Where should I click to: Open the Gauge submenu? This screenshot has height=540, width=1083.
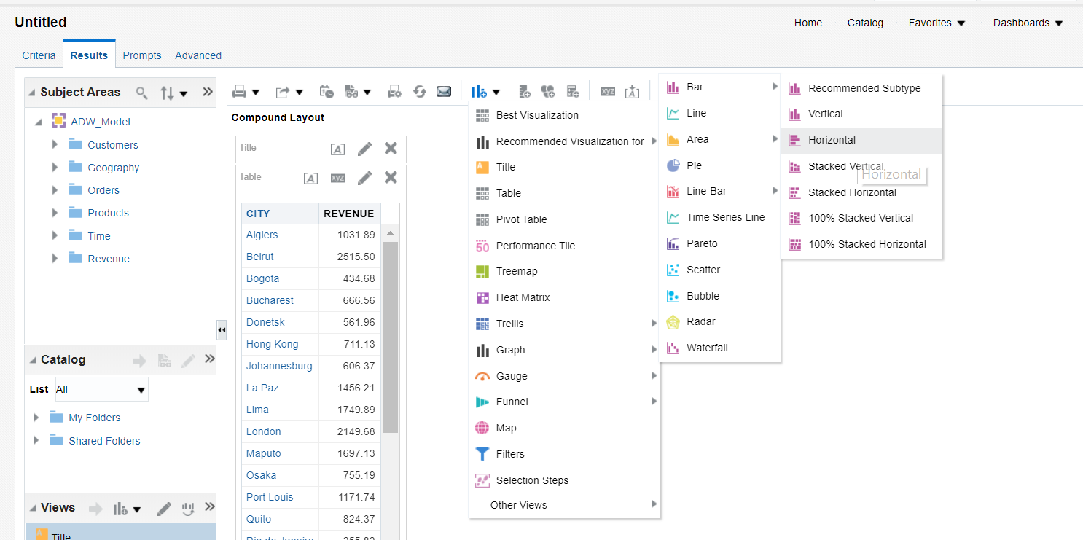point(564,376)
